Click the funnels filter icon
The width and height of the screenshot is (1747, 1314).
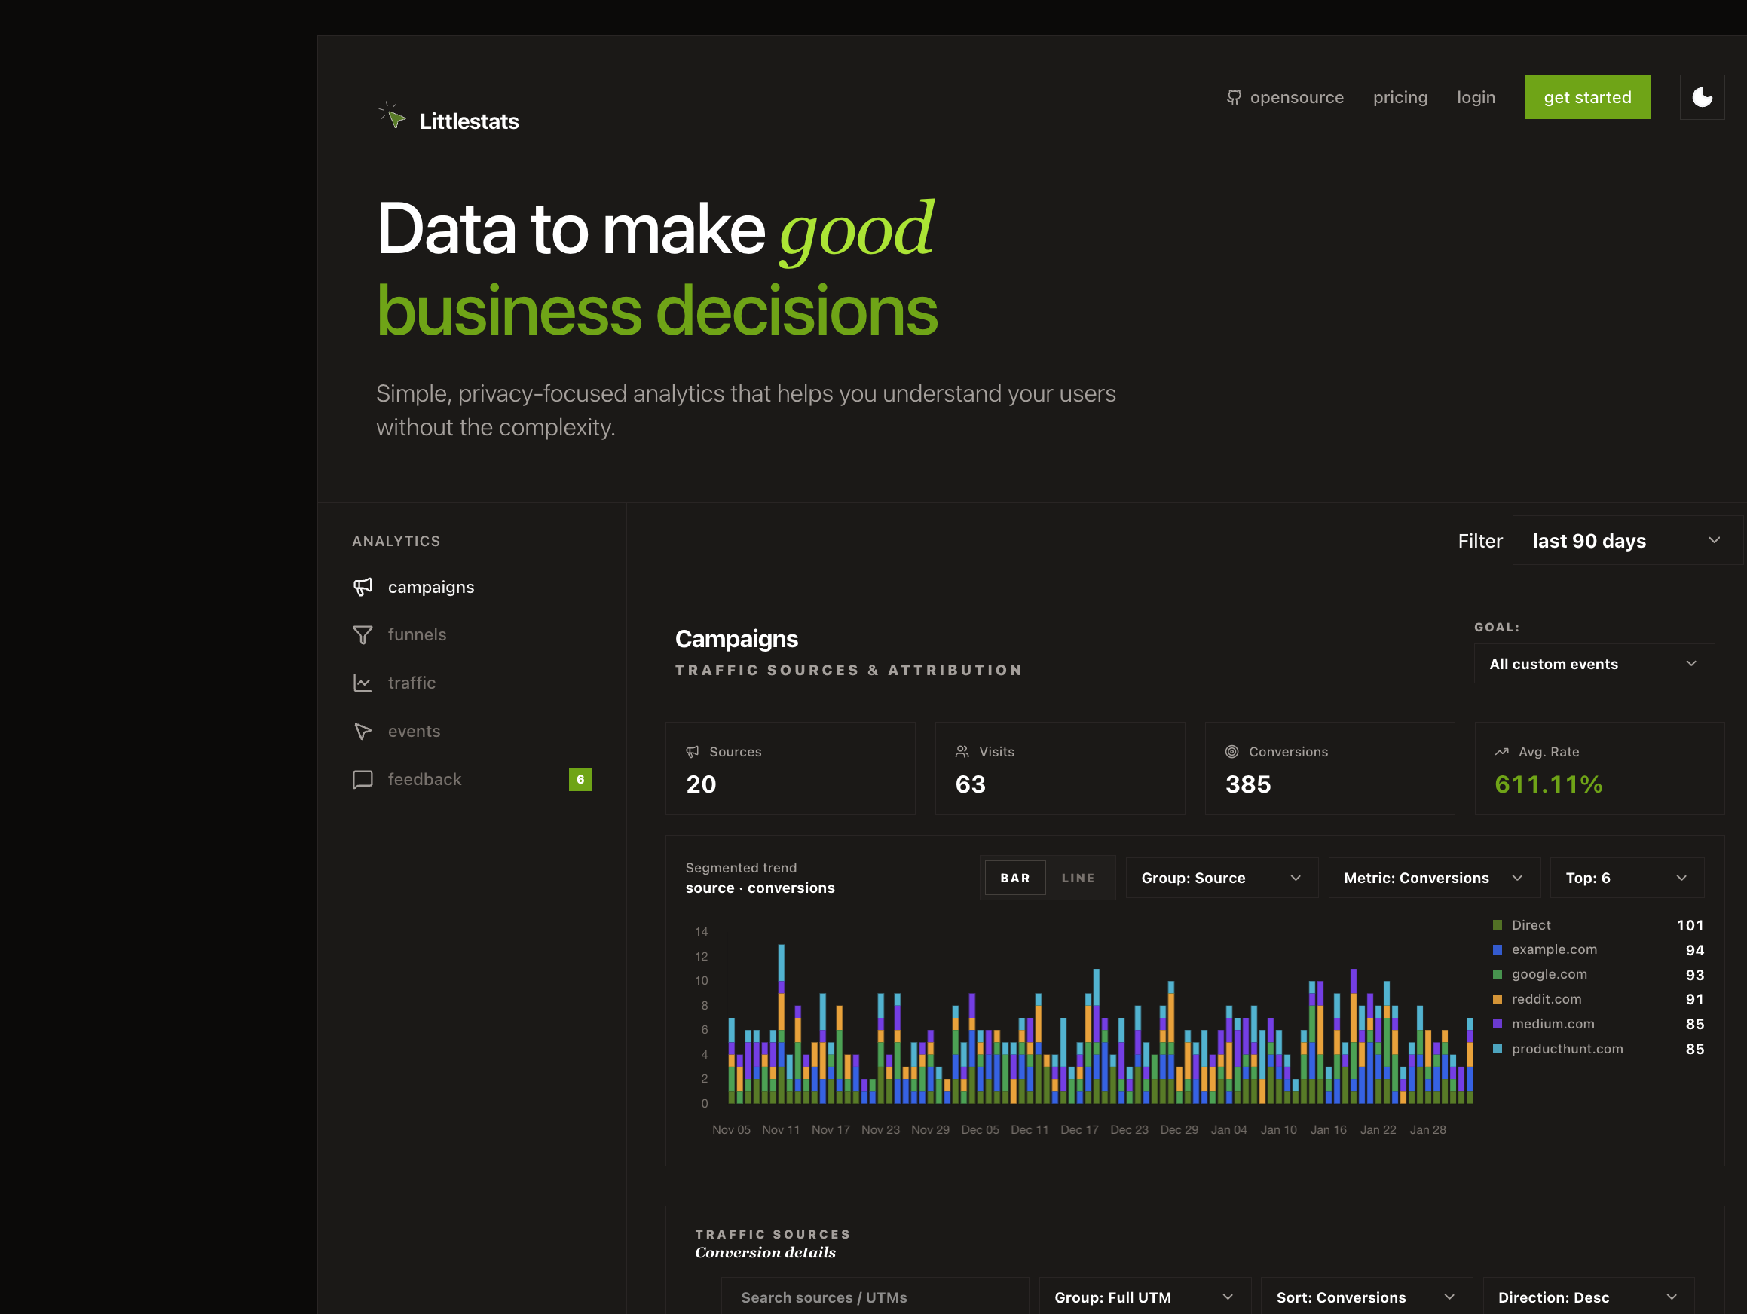[x=363, y=635]
